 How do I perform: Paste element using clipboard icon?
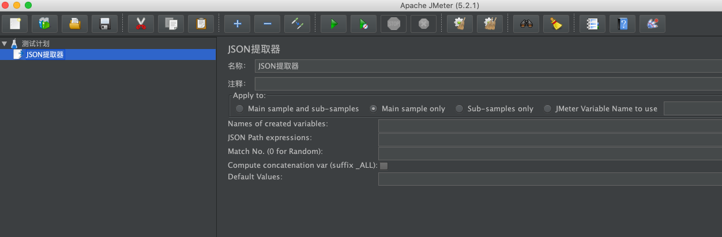201,24
